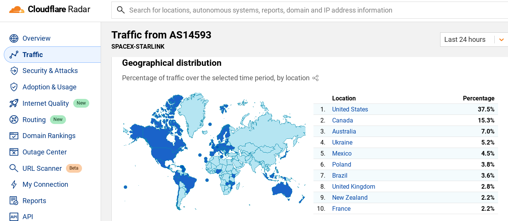Click the Overview globe icon

(x=14, y=38)
